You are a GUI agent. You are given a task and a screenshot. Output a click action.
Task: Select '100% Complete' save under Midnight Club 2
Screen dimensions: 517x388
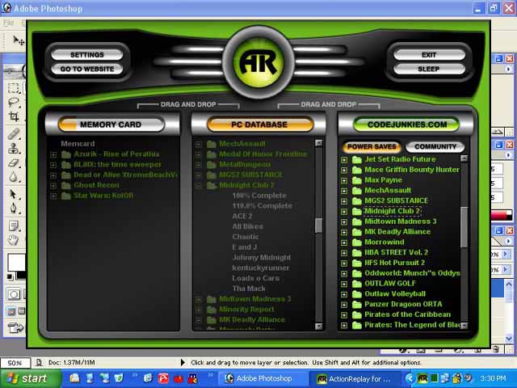point(259,196)
